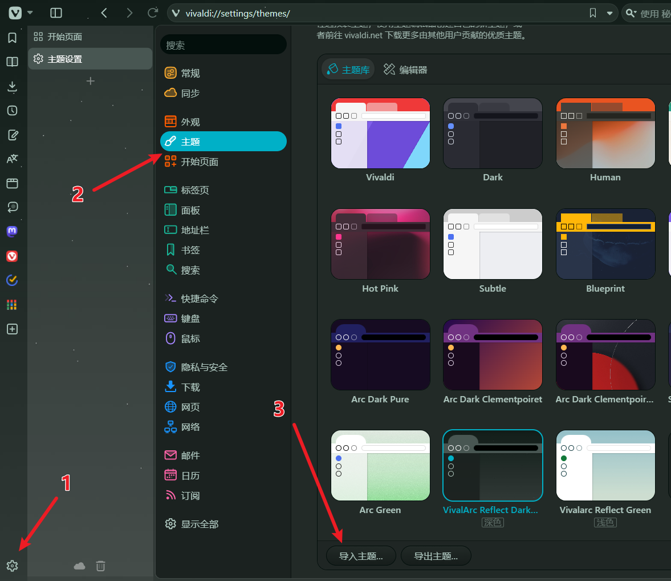Go forward with the forward arrow
Image resolution: width=671 pixels, height=581 pixels.
129,13
